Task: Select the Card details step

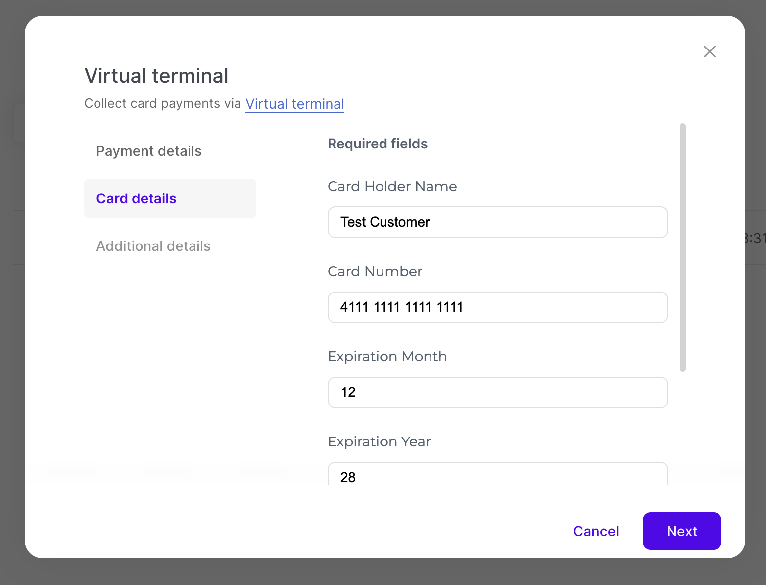Action: 137,198
